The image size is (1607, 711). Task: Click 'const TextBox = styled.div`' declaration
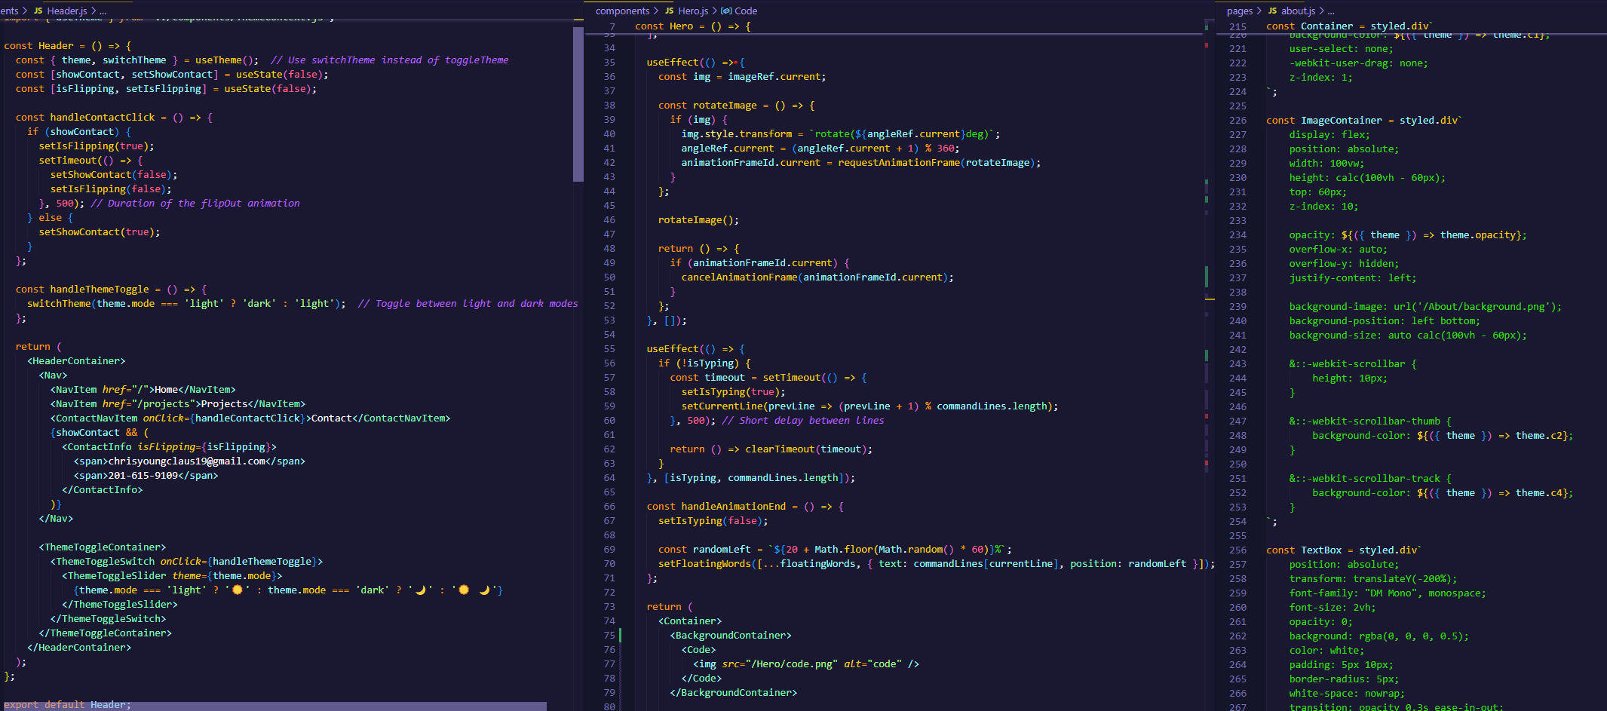pyautogui.click(x=1344, y=550)
